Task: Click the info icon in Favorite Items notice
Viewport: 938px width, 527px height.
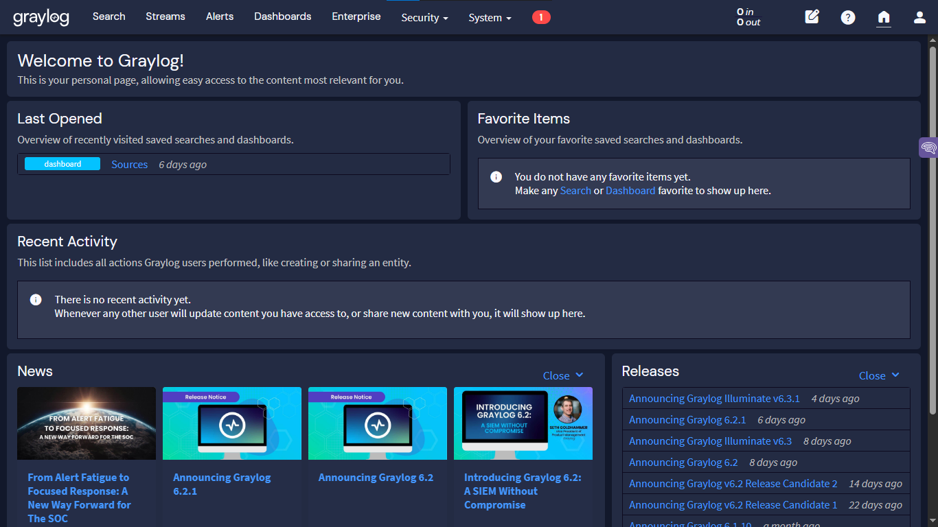Action: pos(496,177)
